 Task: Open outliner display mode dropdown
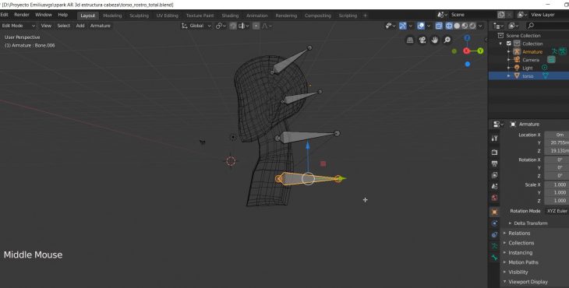pos(497,26)
